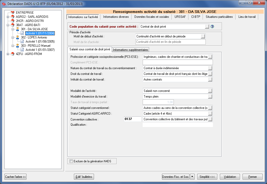Collapse the 3BAT - AGRO-BATI tree node

(x=8, y=25)
